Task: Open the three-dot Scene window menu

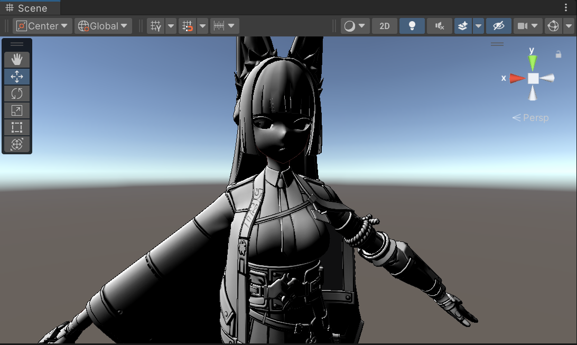Action: point(566,7)
